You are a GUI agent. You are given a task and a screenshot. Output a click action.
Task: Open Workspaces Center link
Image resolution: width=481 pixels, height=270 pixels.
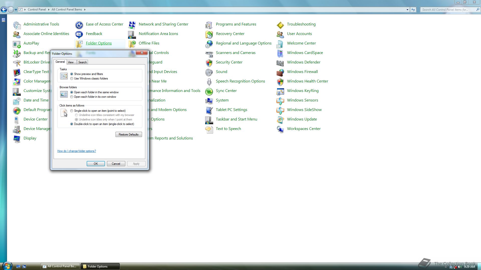click(304, 129)
